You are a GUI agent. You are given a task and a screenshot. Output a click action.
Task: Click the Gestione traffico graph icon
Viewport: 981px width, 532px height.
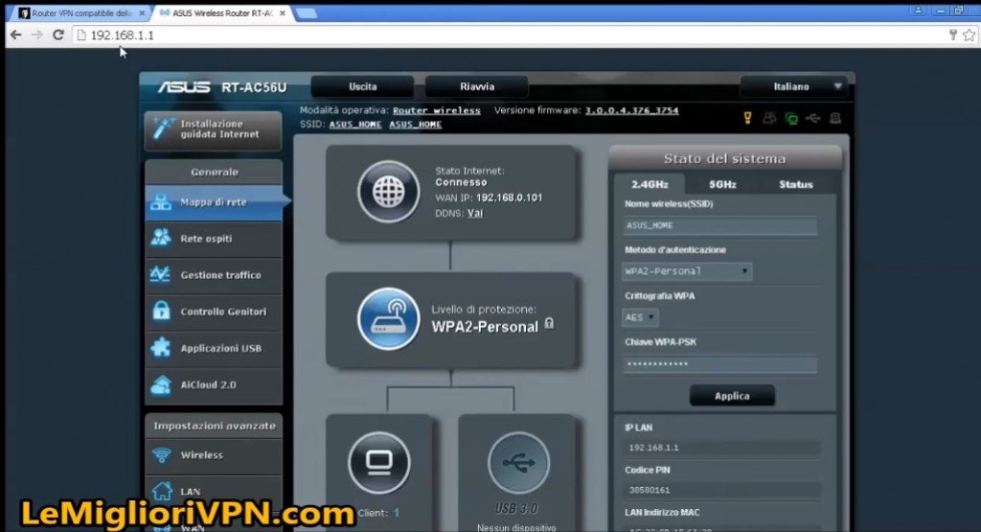click(161, 274)
